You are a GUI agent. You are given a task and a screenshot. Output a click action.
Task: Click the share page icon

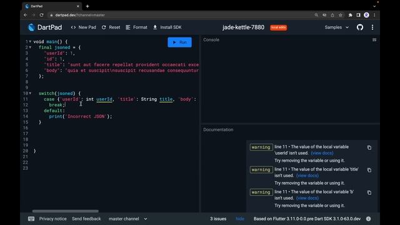click(332, 15)
